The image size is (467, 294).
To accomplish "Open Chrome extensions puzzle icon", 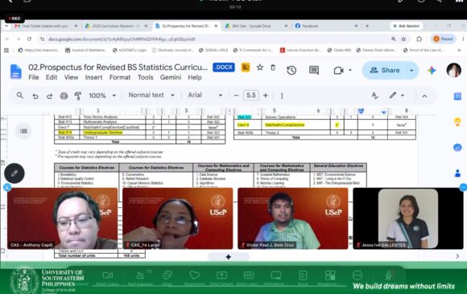I will click(419, 39).
